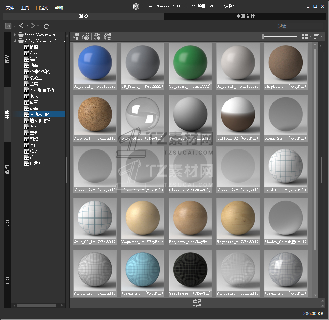Viewport: 329px width, 320px height.
Task: Select the 金属 material library item
Action: (34, 84)
